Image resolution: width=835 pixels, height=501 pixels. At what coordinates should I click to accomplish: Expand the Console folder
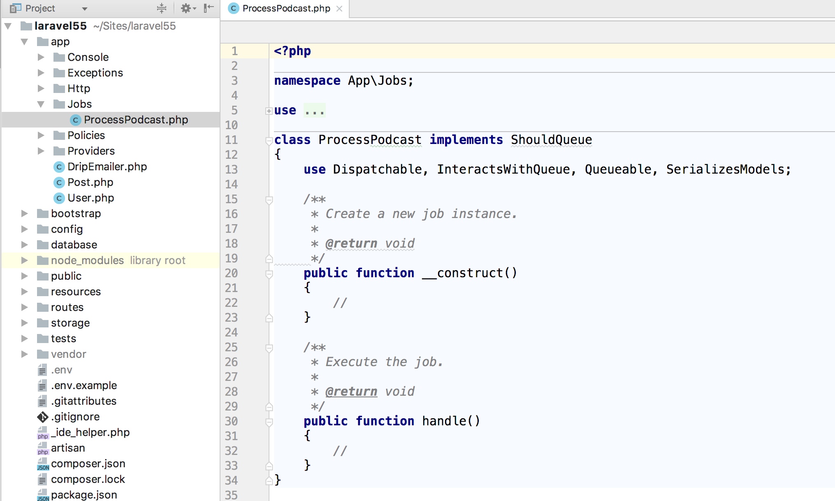pos(41,57)
